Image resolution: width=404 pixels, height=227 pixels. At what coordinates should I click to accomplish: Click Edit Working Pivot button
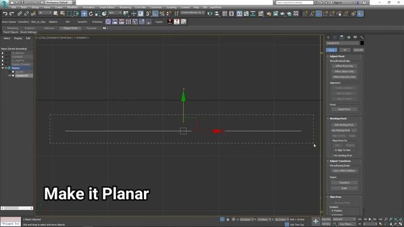click(344, 125)
